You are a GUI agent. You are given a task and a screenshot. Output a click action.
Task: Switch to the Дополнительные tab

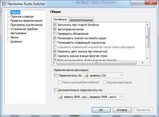[81, 20]
